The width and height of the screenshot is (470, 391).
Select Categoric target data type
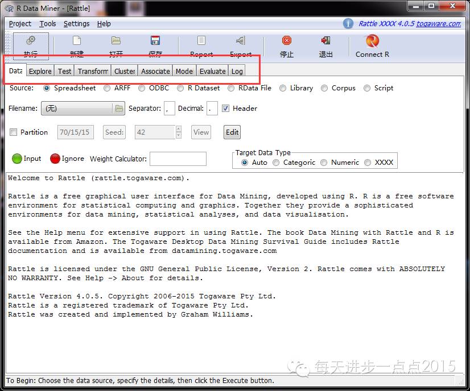coord(276,163)
